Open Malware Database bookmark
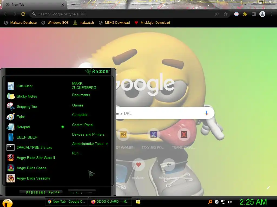Screen dimensions: 277x207 tap(21, 23)
